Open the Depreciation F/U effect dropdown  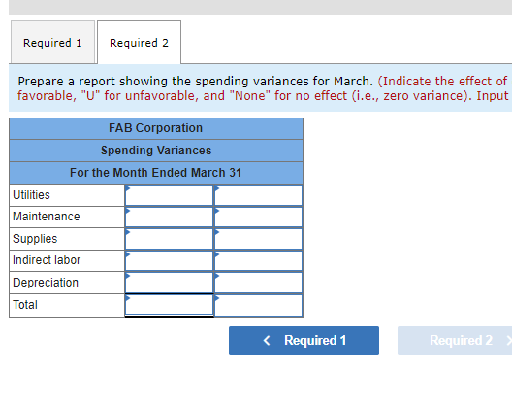tap(258, 283)
